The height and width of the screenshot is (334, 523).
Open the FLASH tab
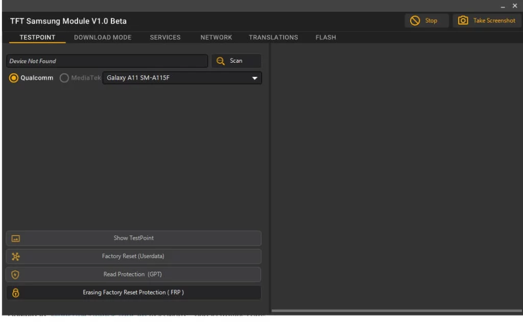pos(326,37)
